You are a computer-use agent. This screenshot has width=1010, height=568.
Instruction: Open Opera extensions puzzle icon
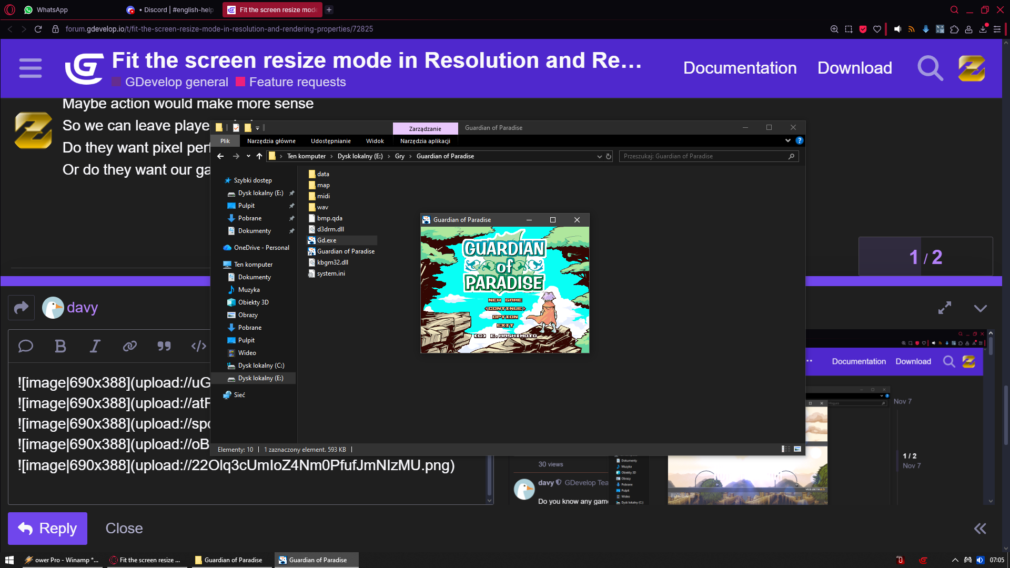pos(954,29)
